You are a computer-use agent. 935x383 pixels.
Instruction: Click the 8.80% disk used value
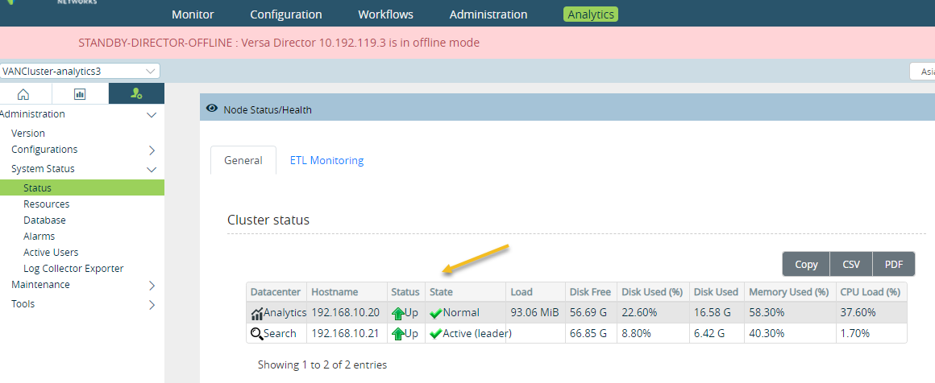coord(636,333)
